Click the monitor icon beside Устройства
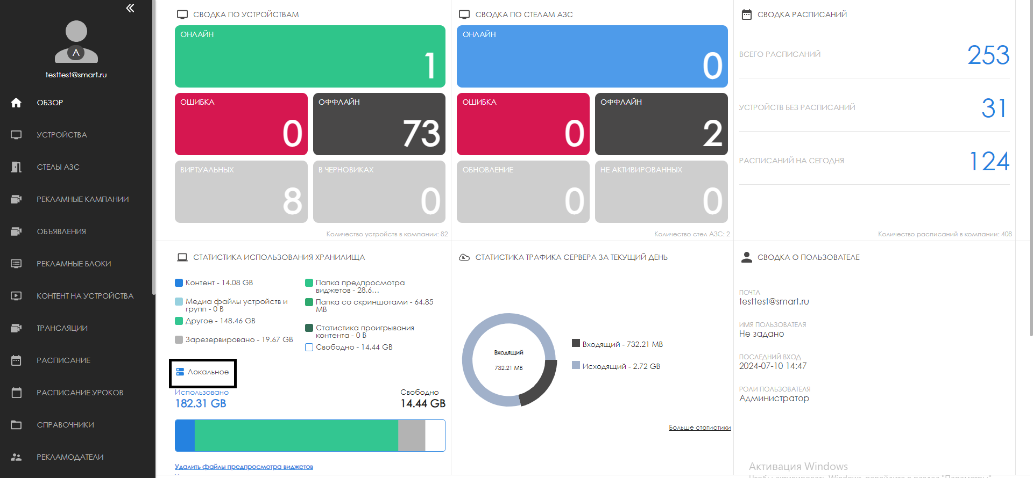 [16, 135]
